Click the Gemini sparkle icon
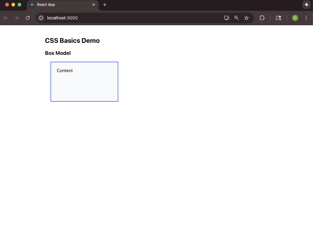 pos(306,5)
